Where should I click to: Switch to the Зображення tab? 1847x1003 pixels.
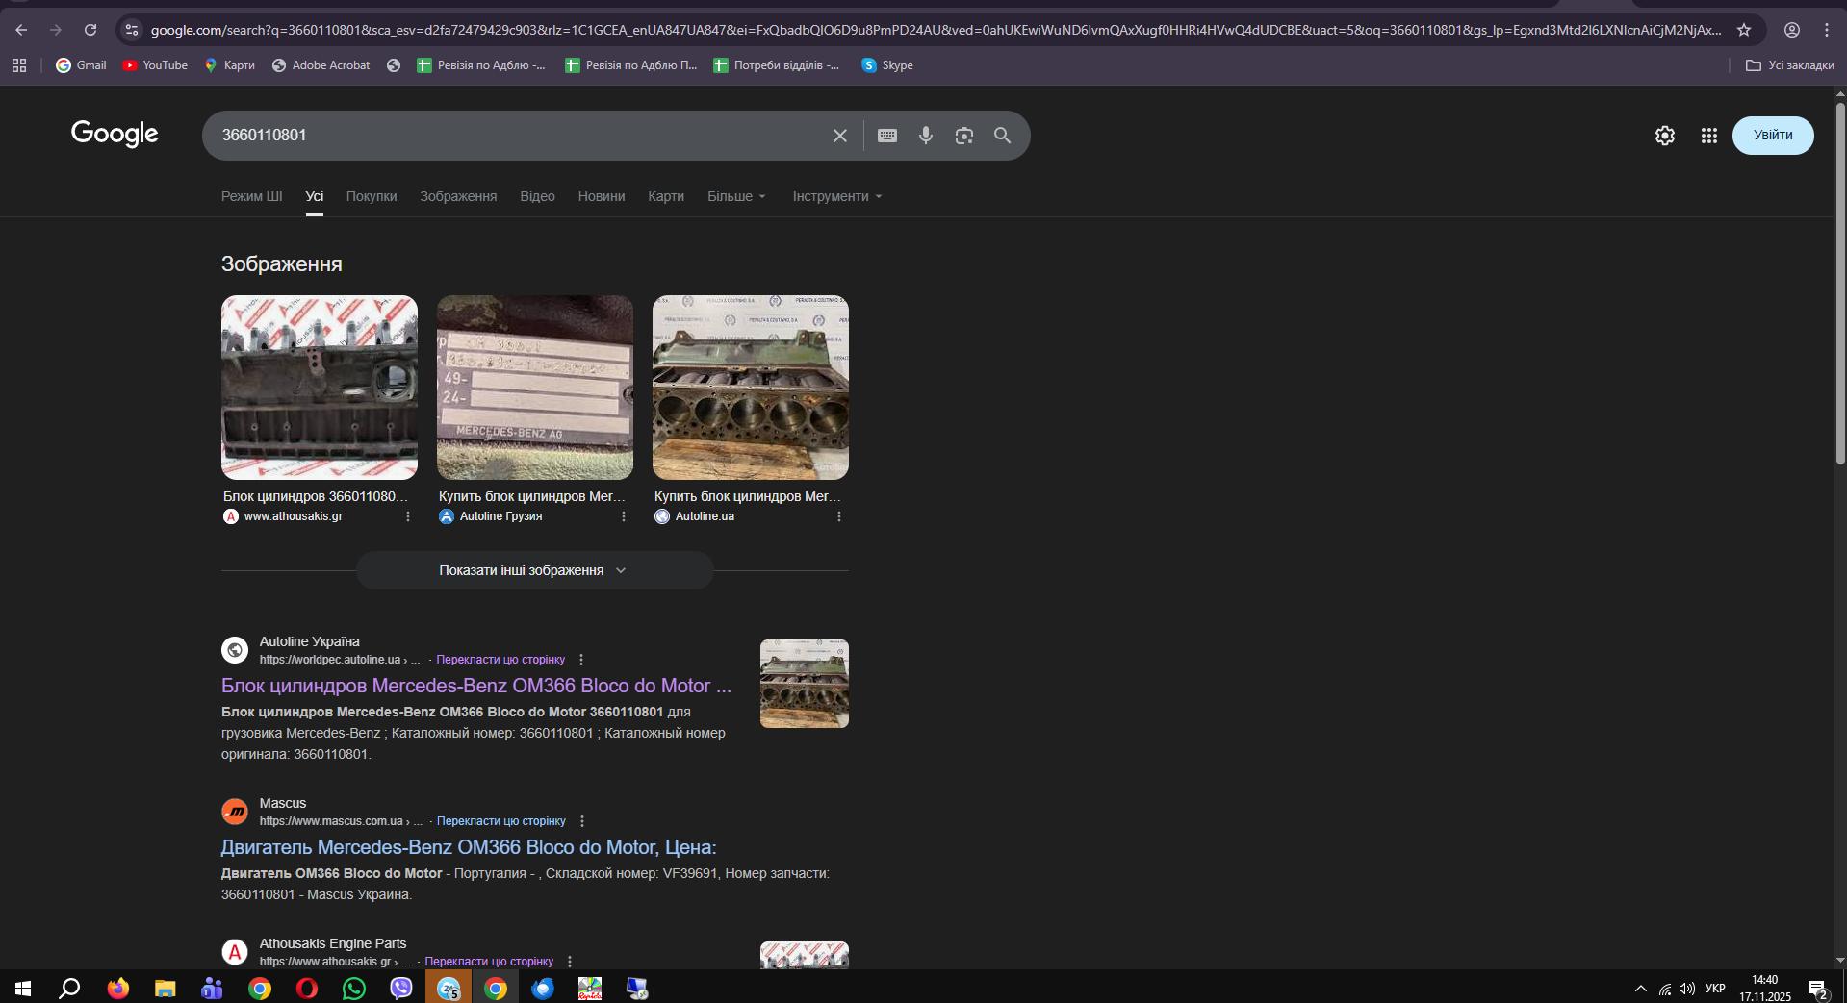point(458,196)
